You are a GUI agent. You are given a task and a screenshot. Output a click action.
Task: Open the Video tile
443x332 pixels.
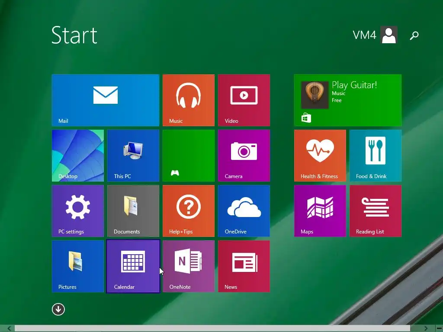point(244,100)
